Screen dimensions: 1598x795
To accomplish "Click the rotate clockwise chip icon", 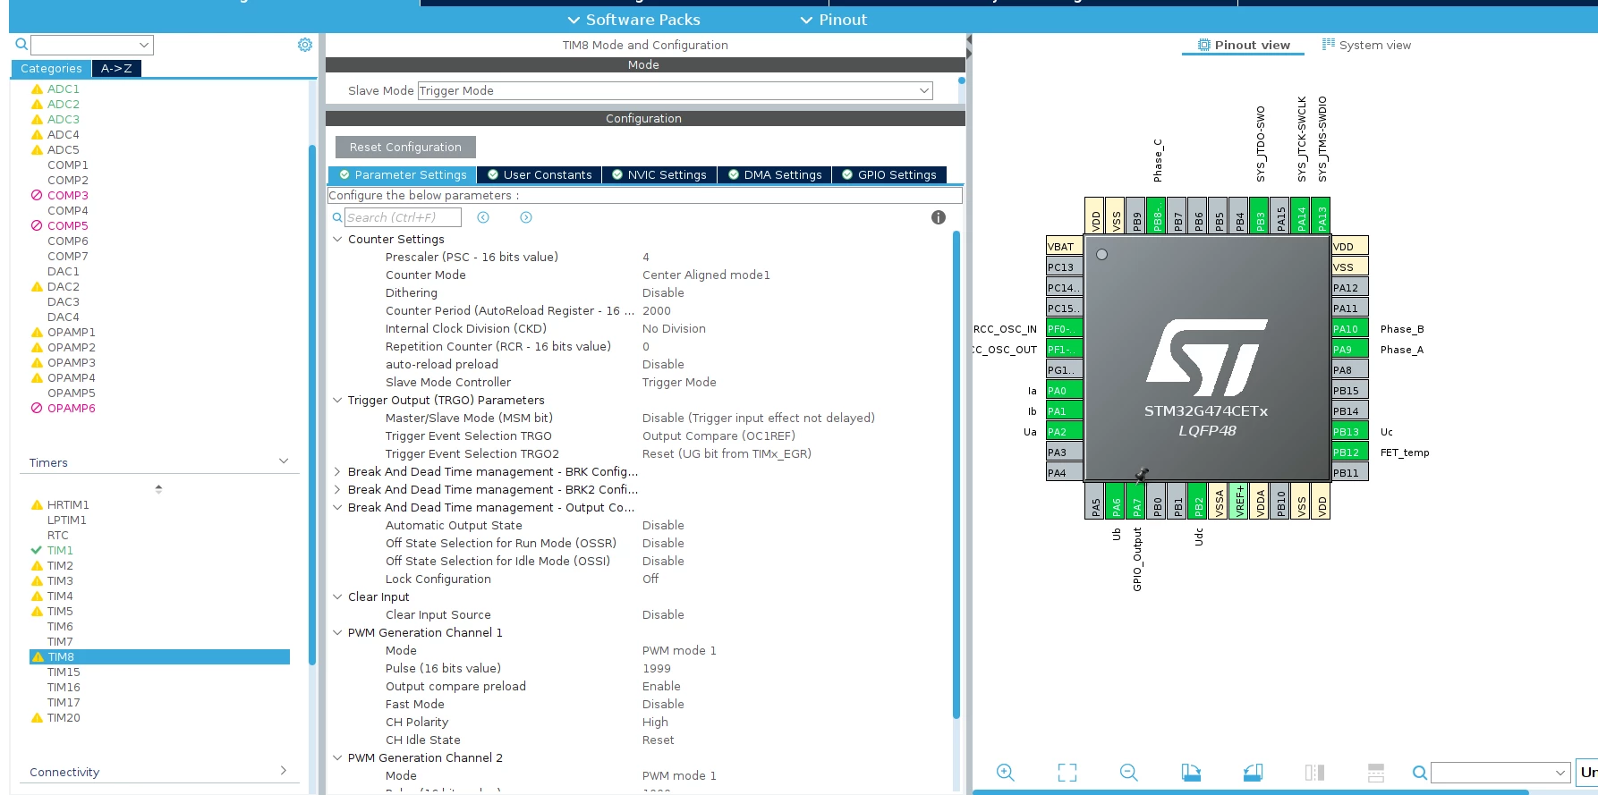I will (x=1191, y=773).
